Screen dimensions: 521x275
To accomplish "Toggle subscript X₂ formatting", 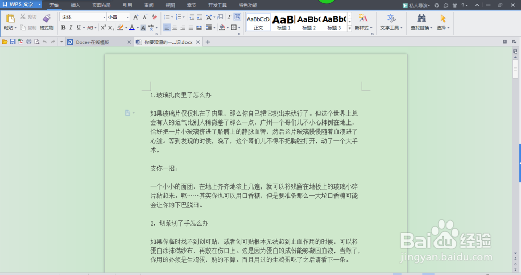I will [111, 28].
